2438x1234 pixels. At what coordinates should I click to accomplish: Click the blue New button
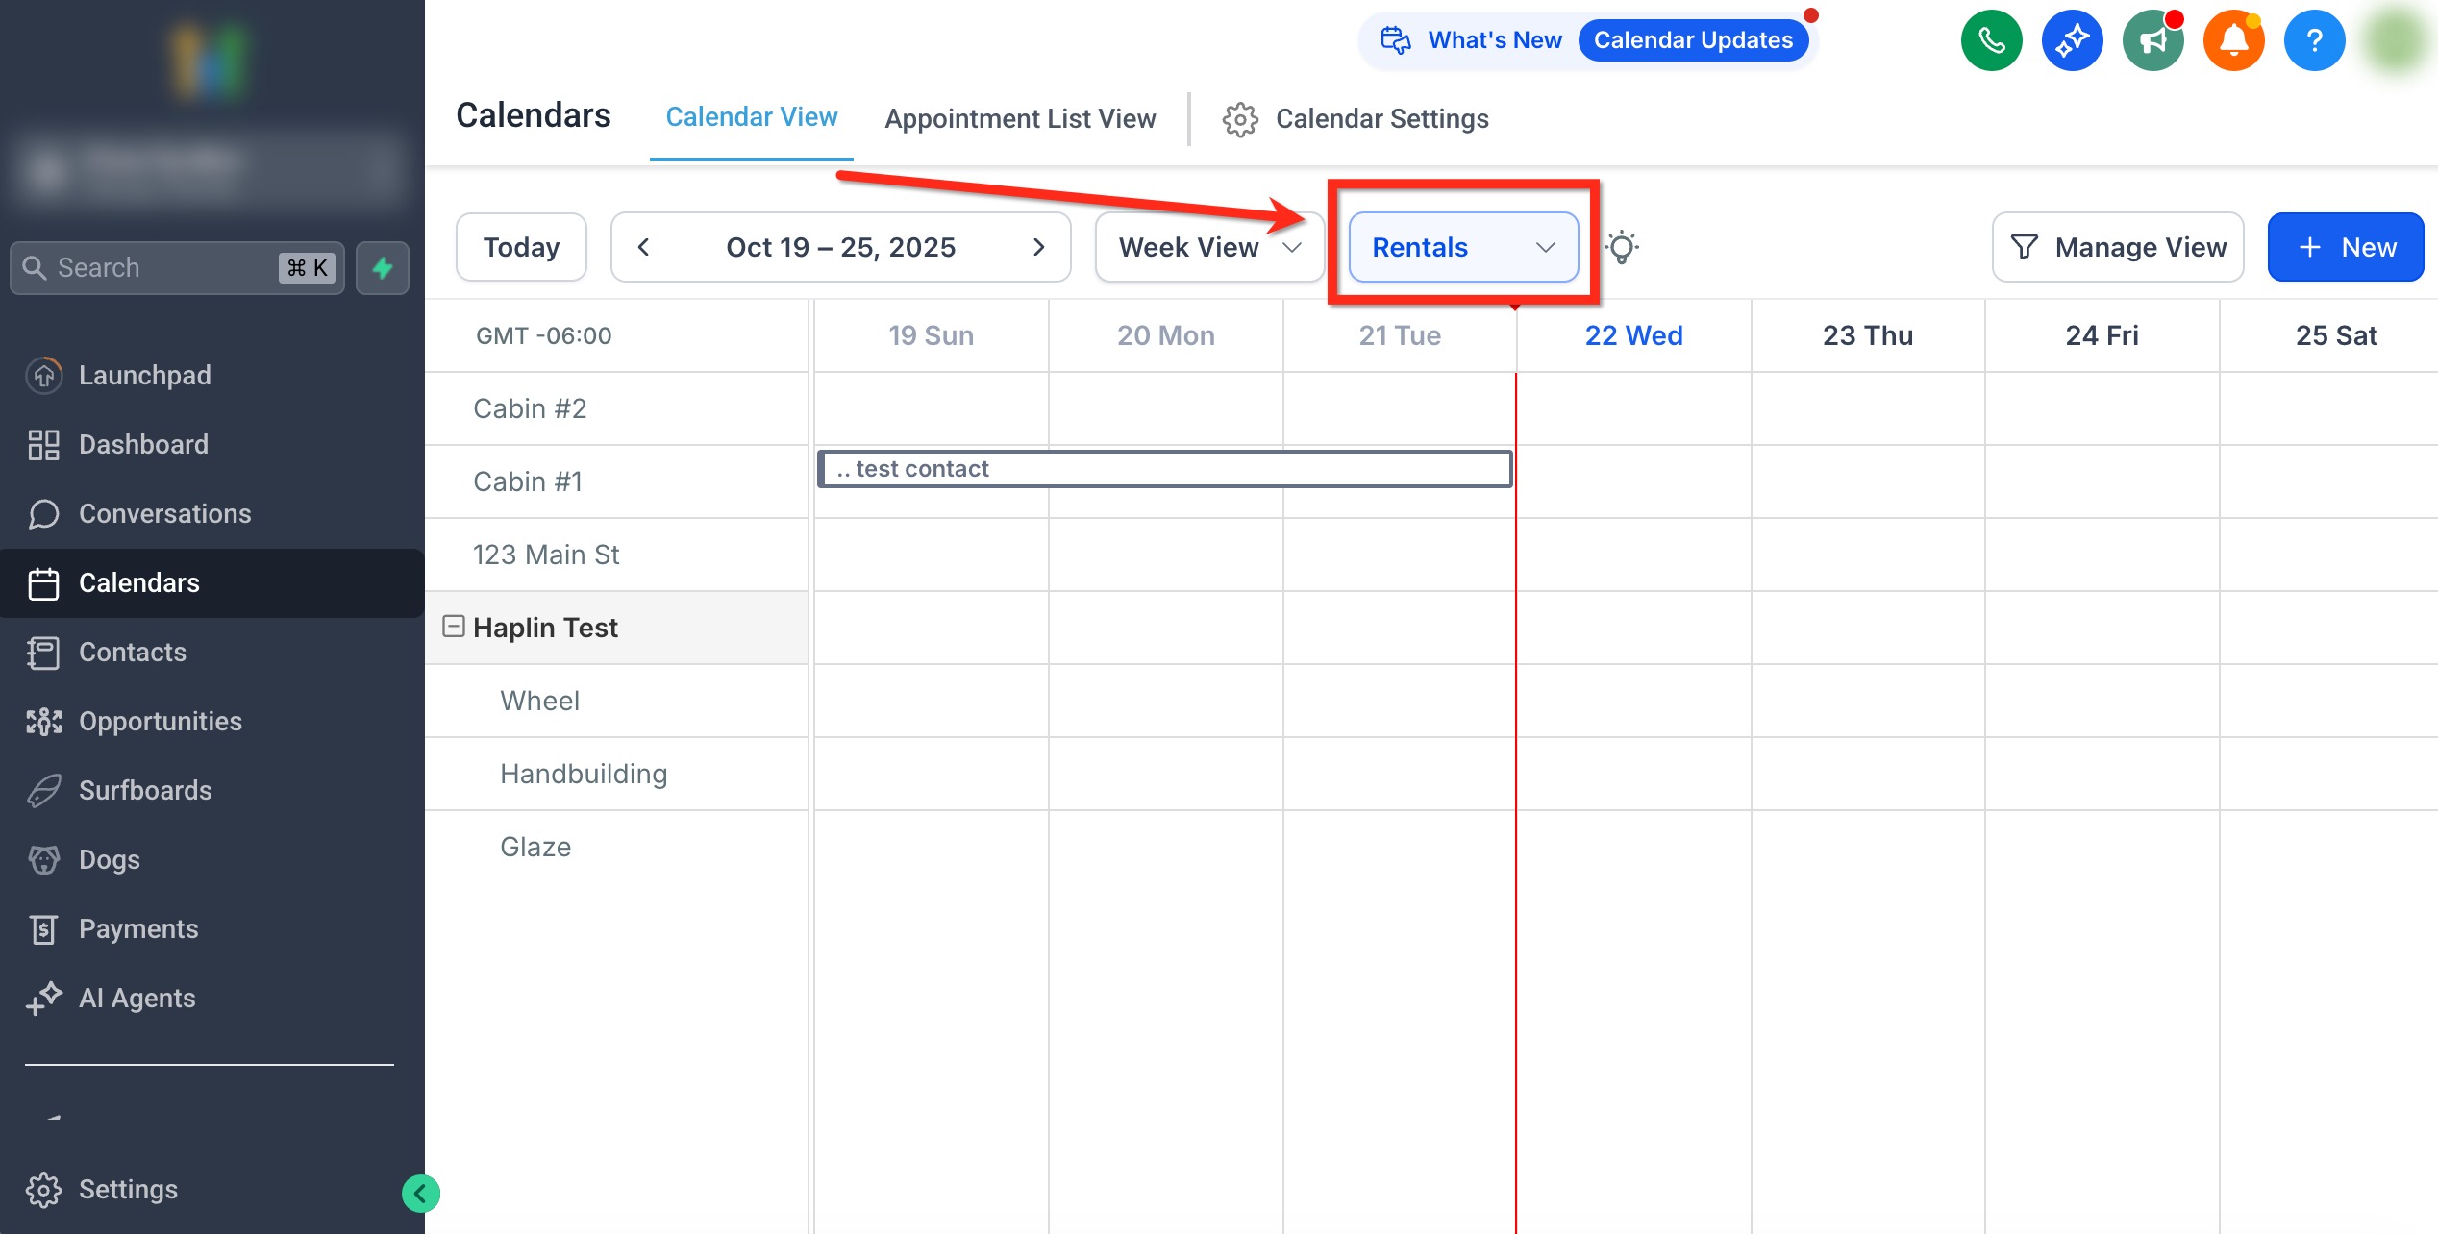(x=2345, y=247)
